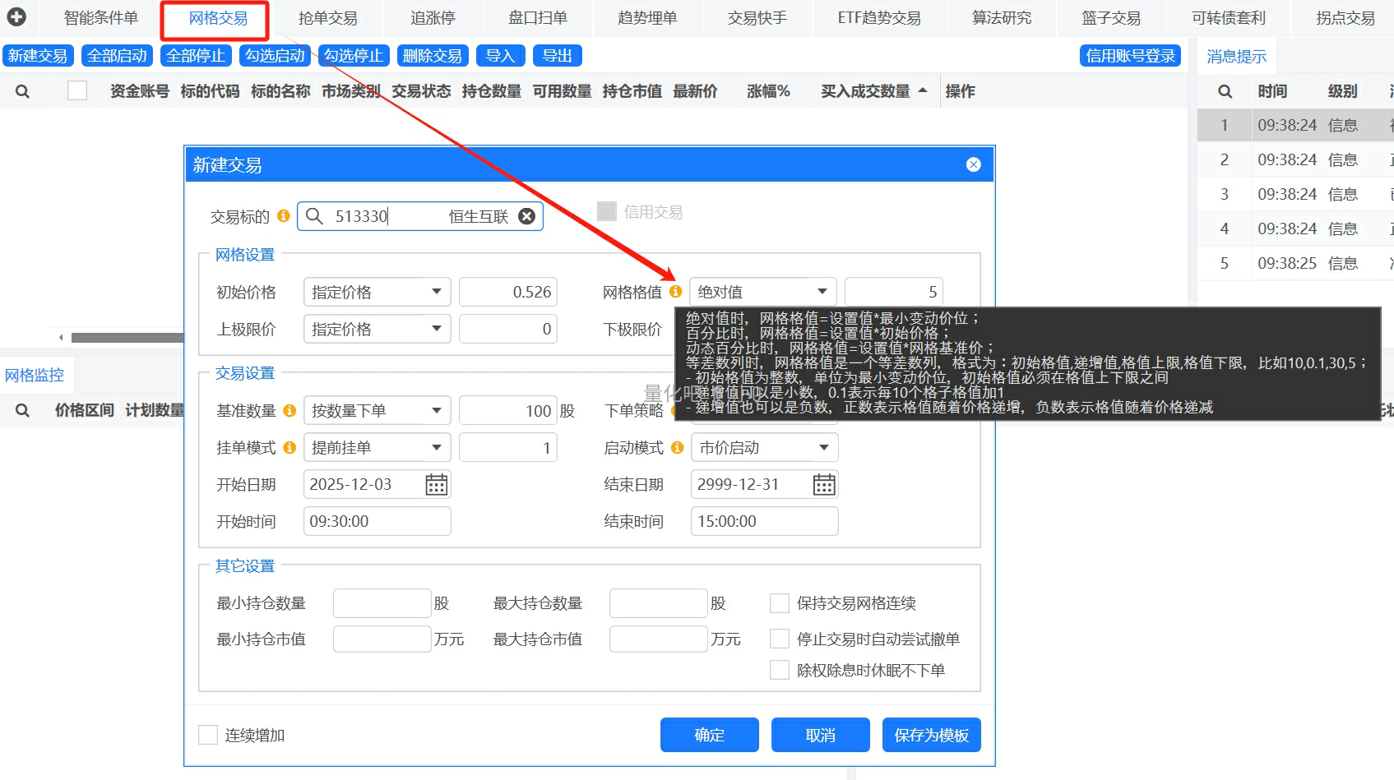Switch to the 抢单交易 tab

pos(327,18)
